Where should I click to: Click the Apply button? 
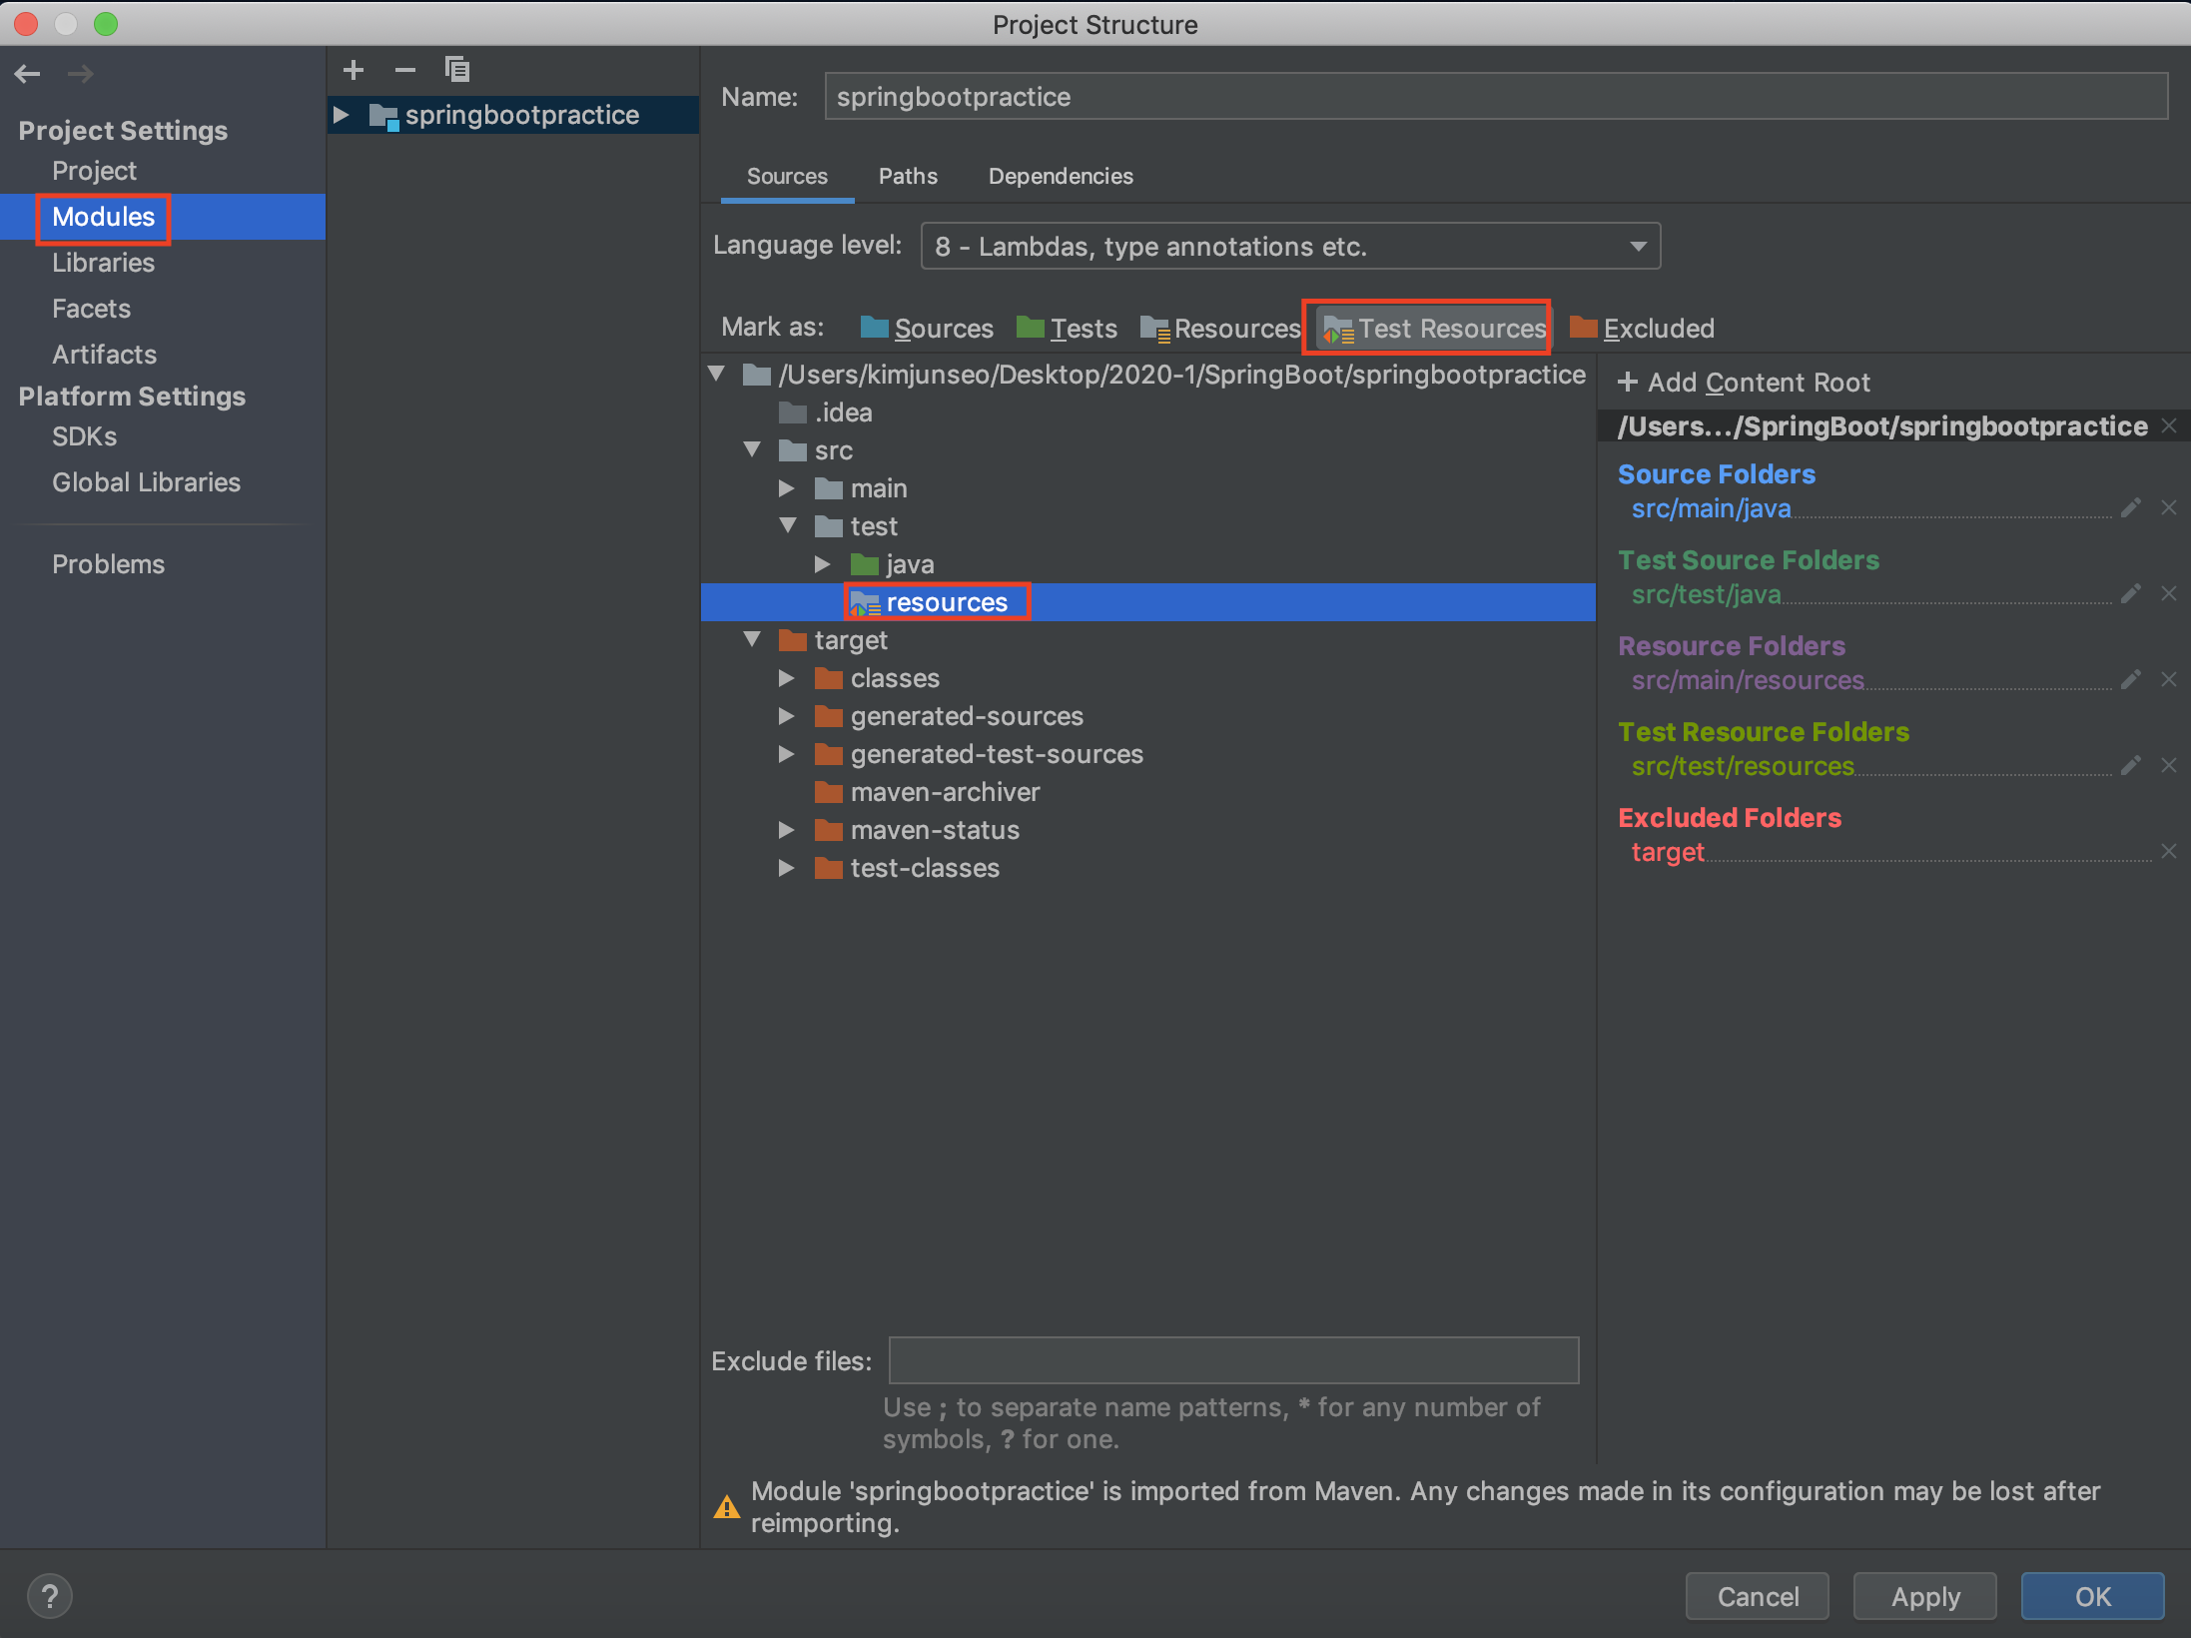click(1923, 1596)
